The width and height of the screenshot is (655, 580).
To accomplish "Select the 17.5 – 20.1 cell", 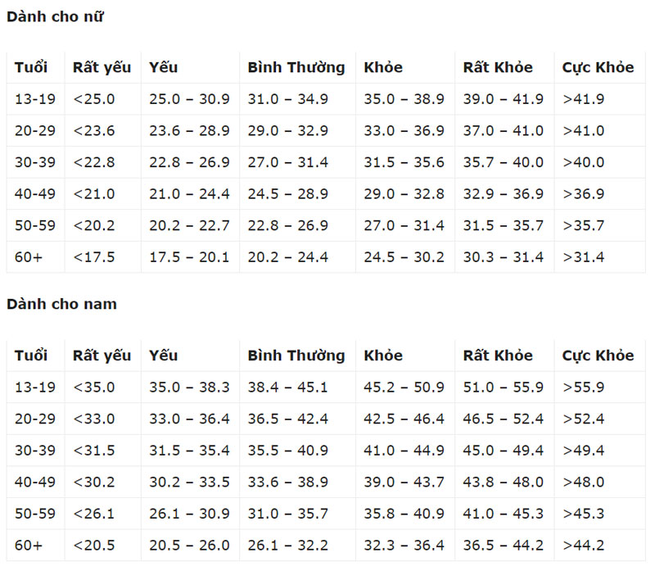I will click(x=189, y=257).
